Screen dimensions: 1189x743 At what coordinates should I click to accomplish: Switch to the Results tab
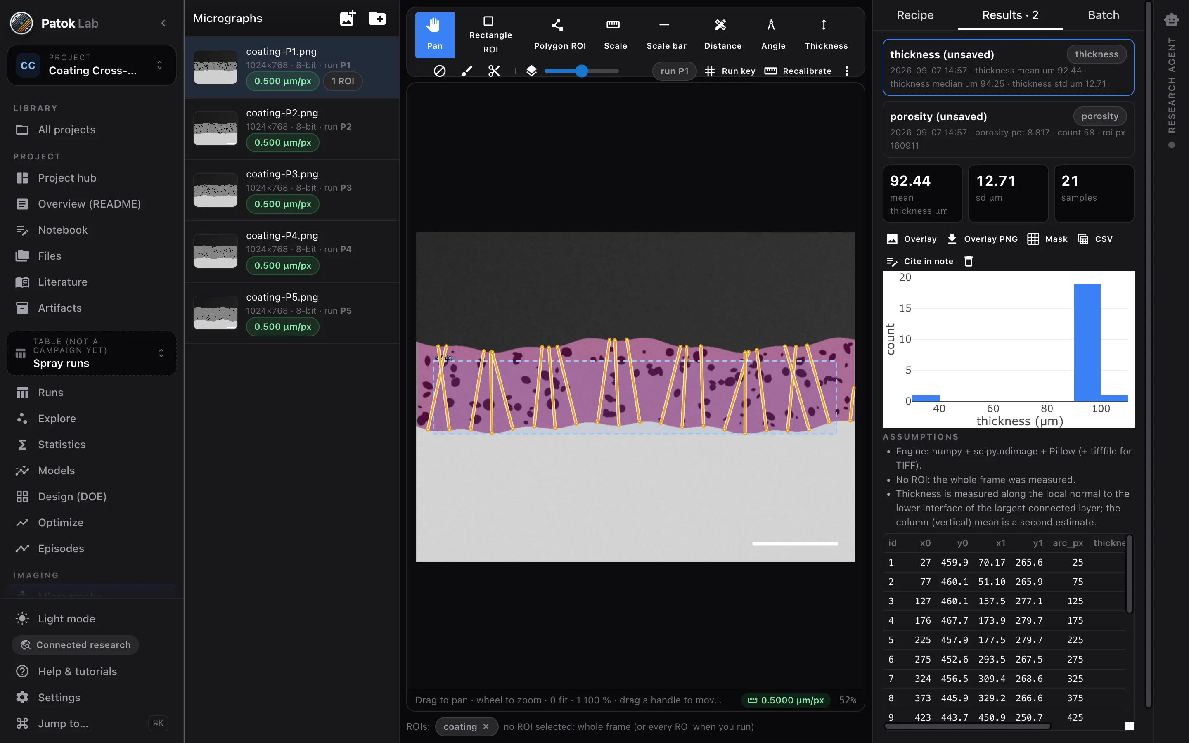tap(1010, 15)
